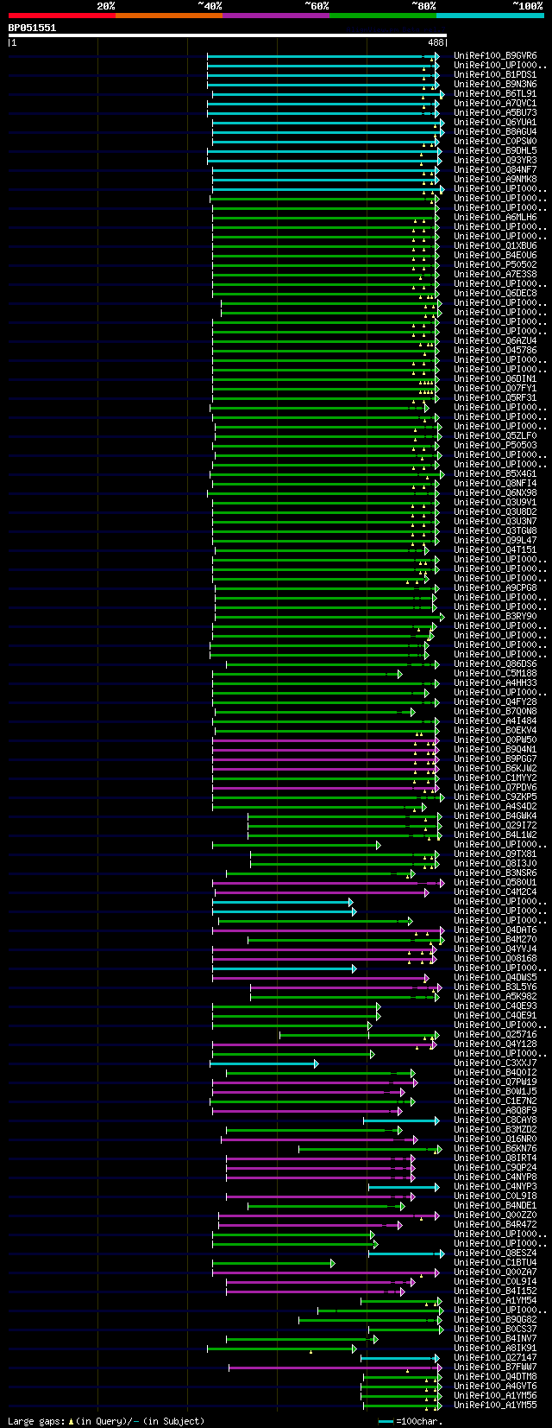
Task: Select the query ID BP051551
Action: tap(32, 28)
